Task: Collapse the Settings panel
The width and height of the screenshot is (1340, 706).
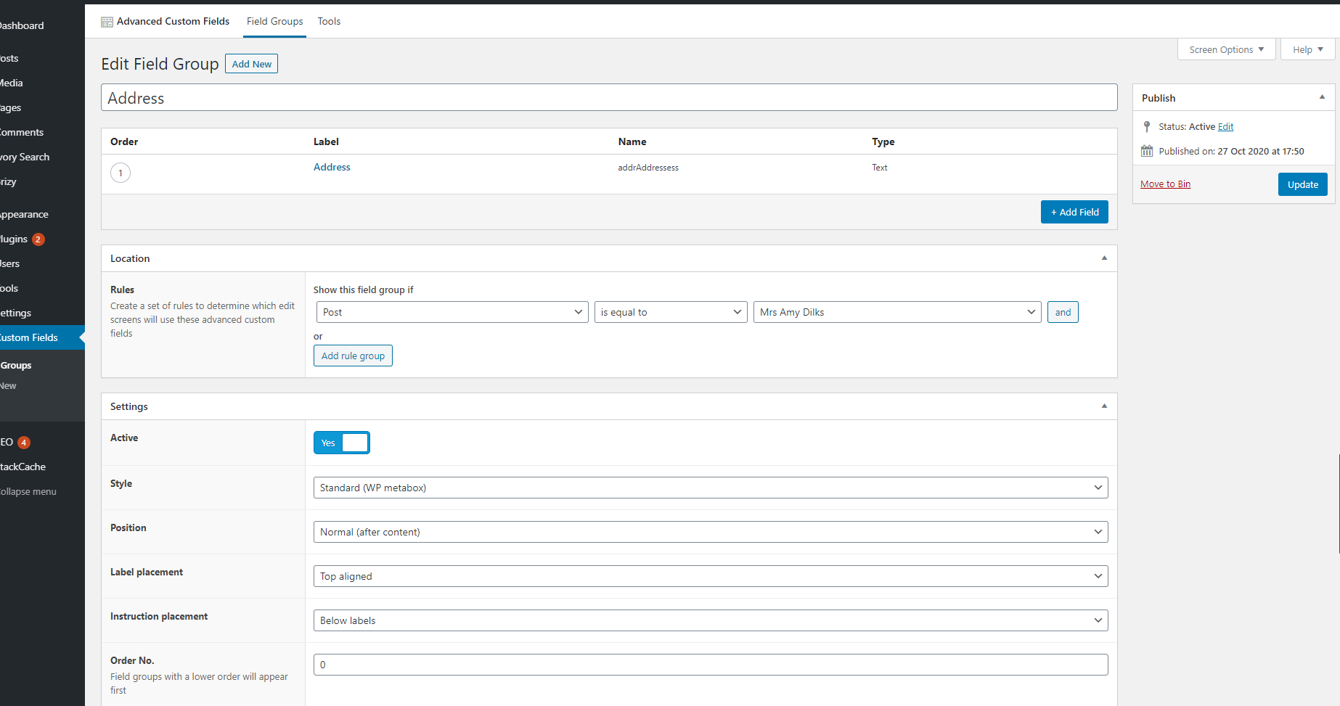Action: 1104,406
